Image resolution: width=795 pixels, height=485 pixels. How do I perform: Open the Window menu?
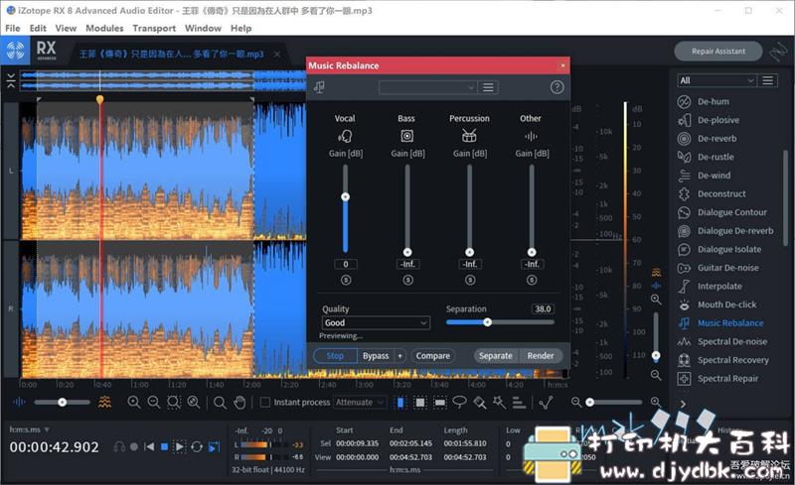[203, 28]
